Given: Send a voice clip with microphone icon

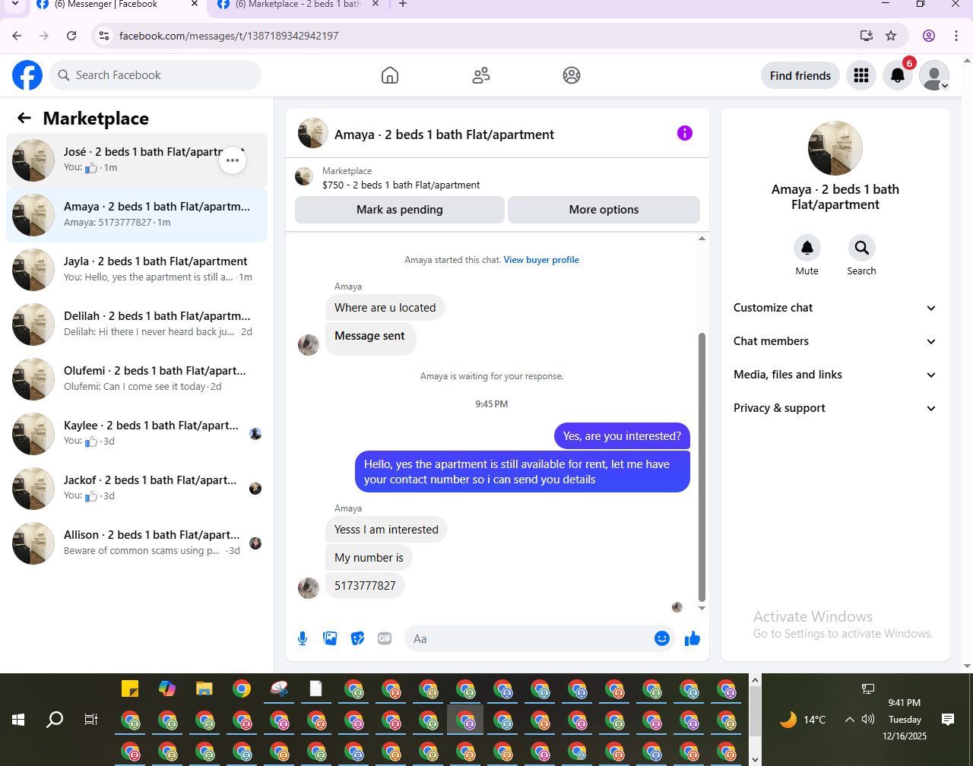Looking at the screenshot, I should [x=303, y=638].
